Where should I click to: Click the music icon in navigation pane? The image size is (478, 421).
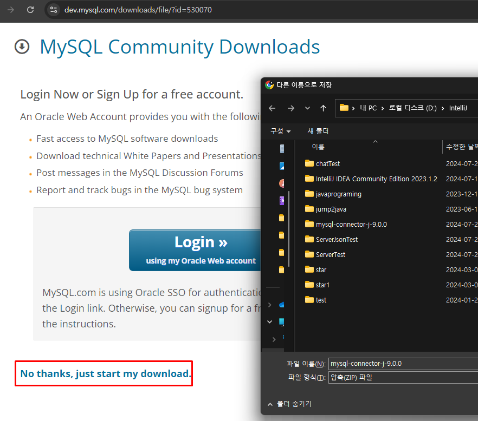click(x=282, y=183)
